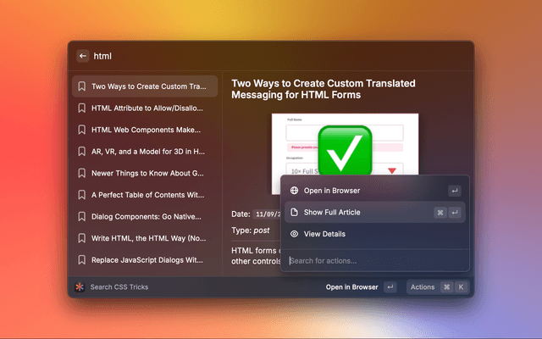Click bookmark icon beside HTML Attribute to Allow/Disallow
Viewport: 542px width, 339px height.
(81, 108)
